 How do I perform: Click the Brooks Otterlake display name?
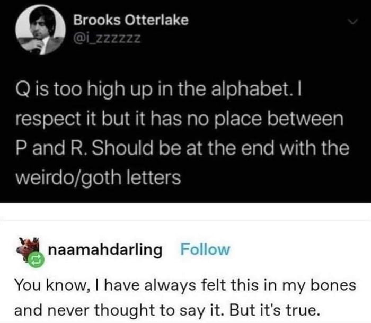131,20
